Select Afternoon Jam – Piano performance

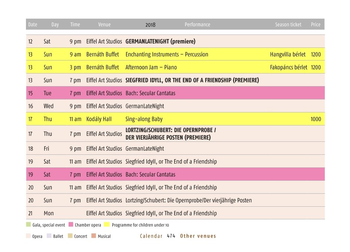[151, 67]
